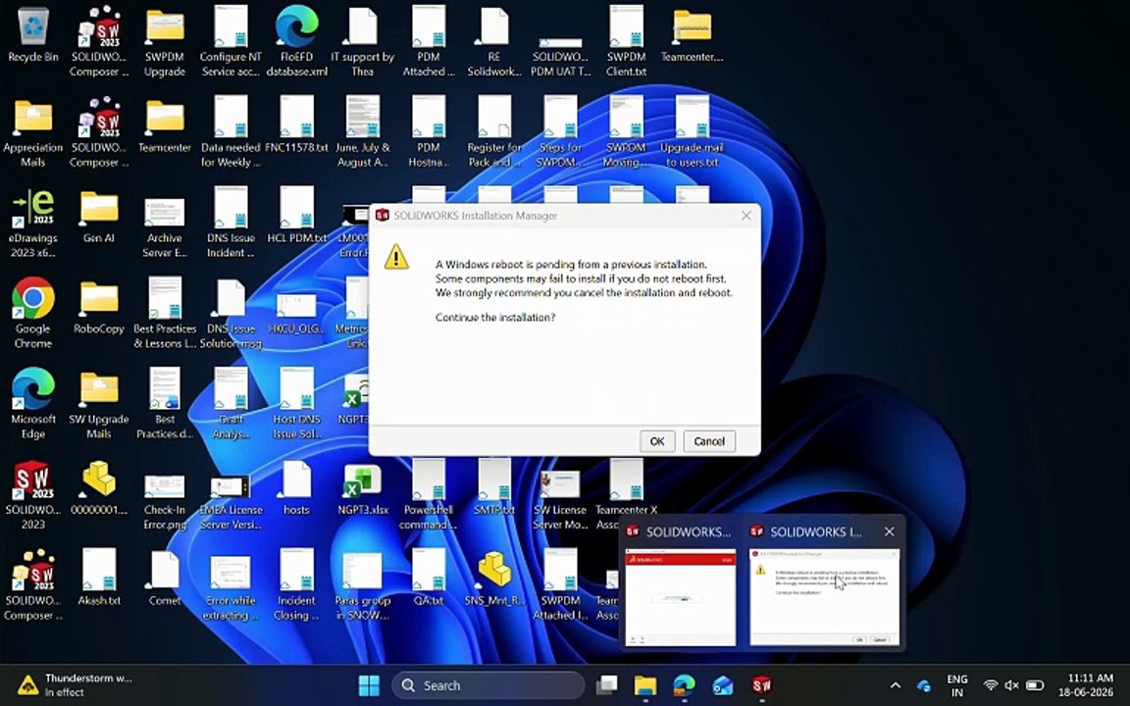Screen dimensions: 1130x706
Task: Select the FloEFD database.xml Edge file
Action: click(x=296, y=42)
